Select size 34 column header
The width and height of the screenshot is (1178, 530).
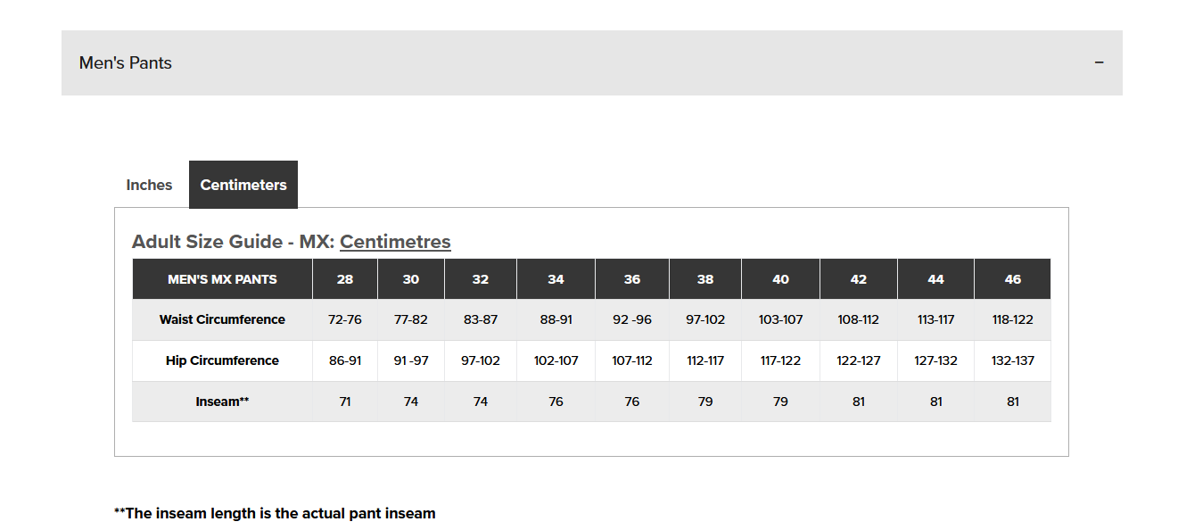556,279
